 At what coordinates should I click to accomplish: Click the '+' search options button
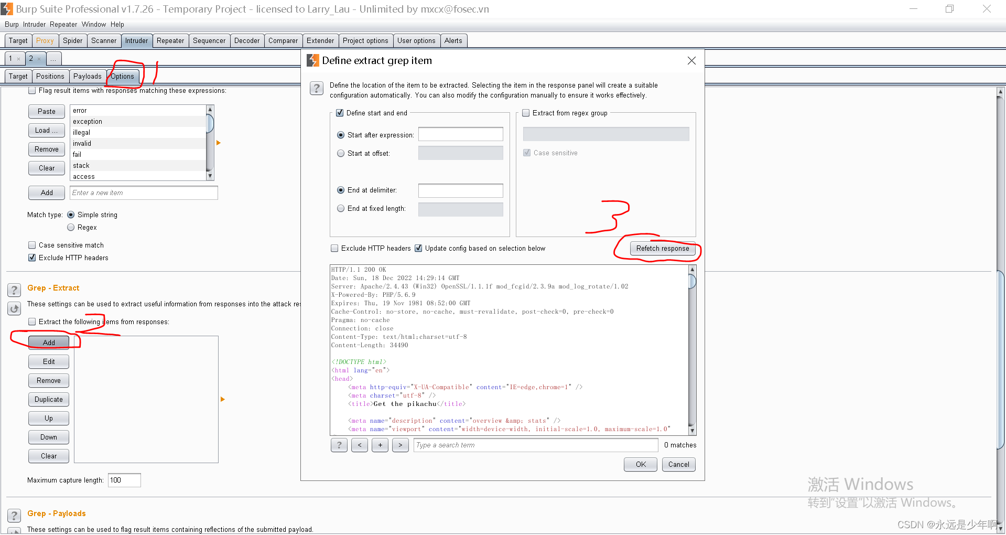380,445
